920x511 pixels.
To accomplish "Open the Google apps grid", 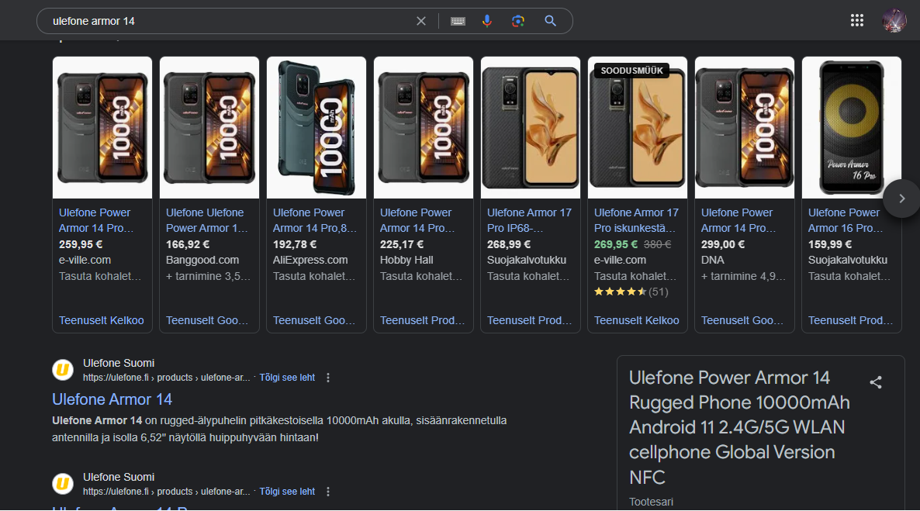I will (857, 21).
